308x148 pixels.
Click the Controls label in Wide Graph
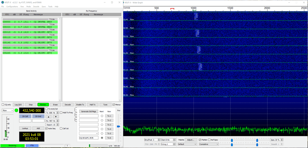point(127,8)
